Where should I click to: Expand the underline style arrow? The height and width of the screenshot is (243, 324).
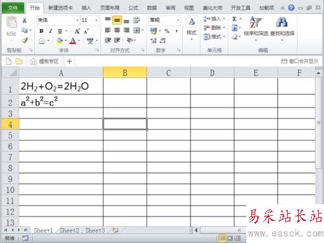click(66, 31)
